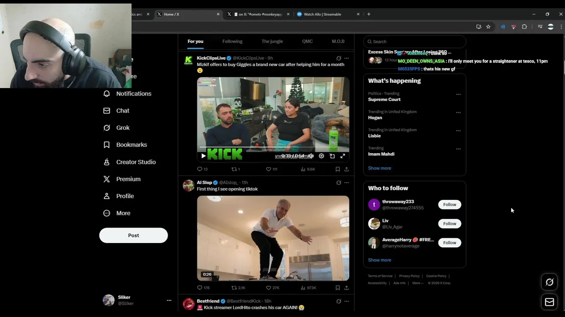
Task: Switch to the For you tab
Action: tap(196, 41)
